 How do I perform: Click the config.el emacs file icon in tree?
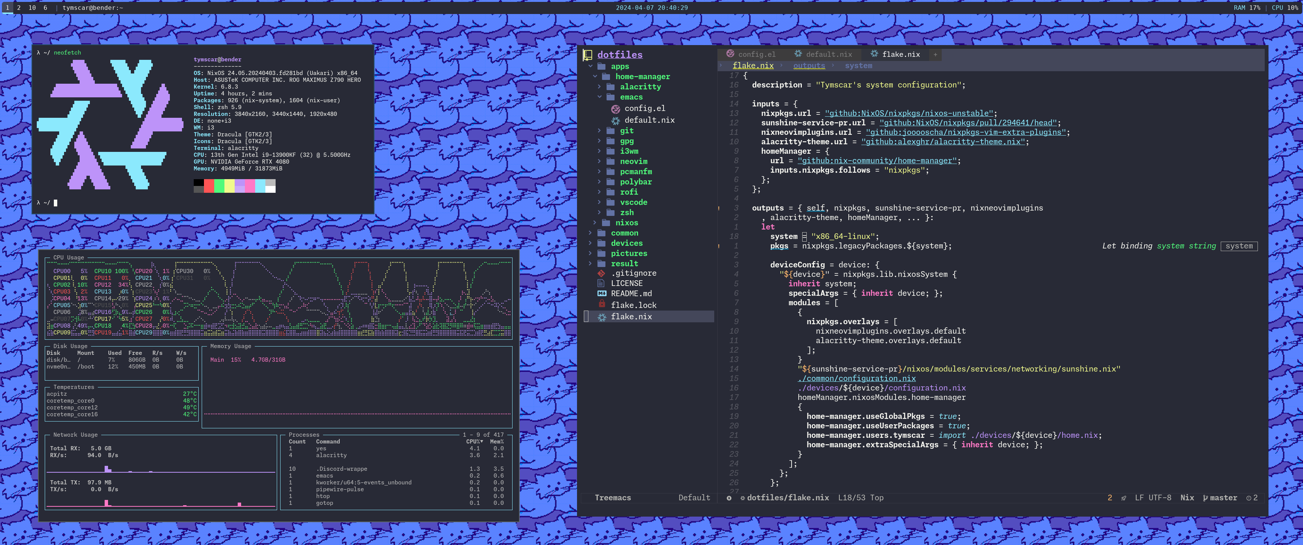616,109
